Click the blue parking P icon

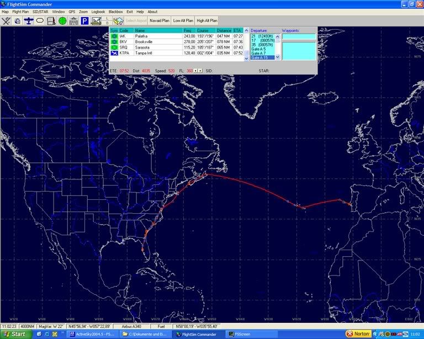point(85,20)
